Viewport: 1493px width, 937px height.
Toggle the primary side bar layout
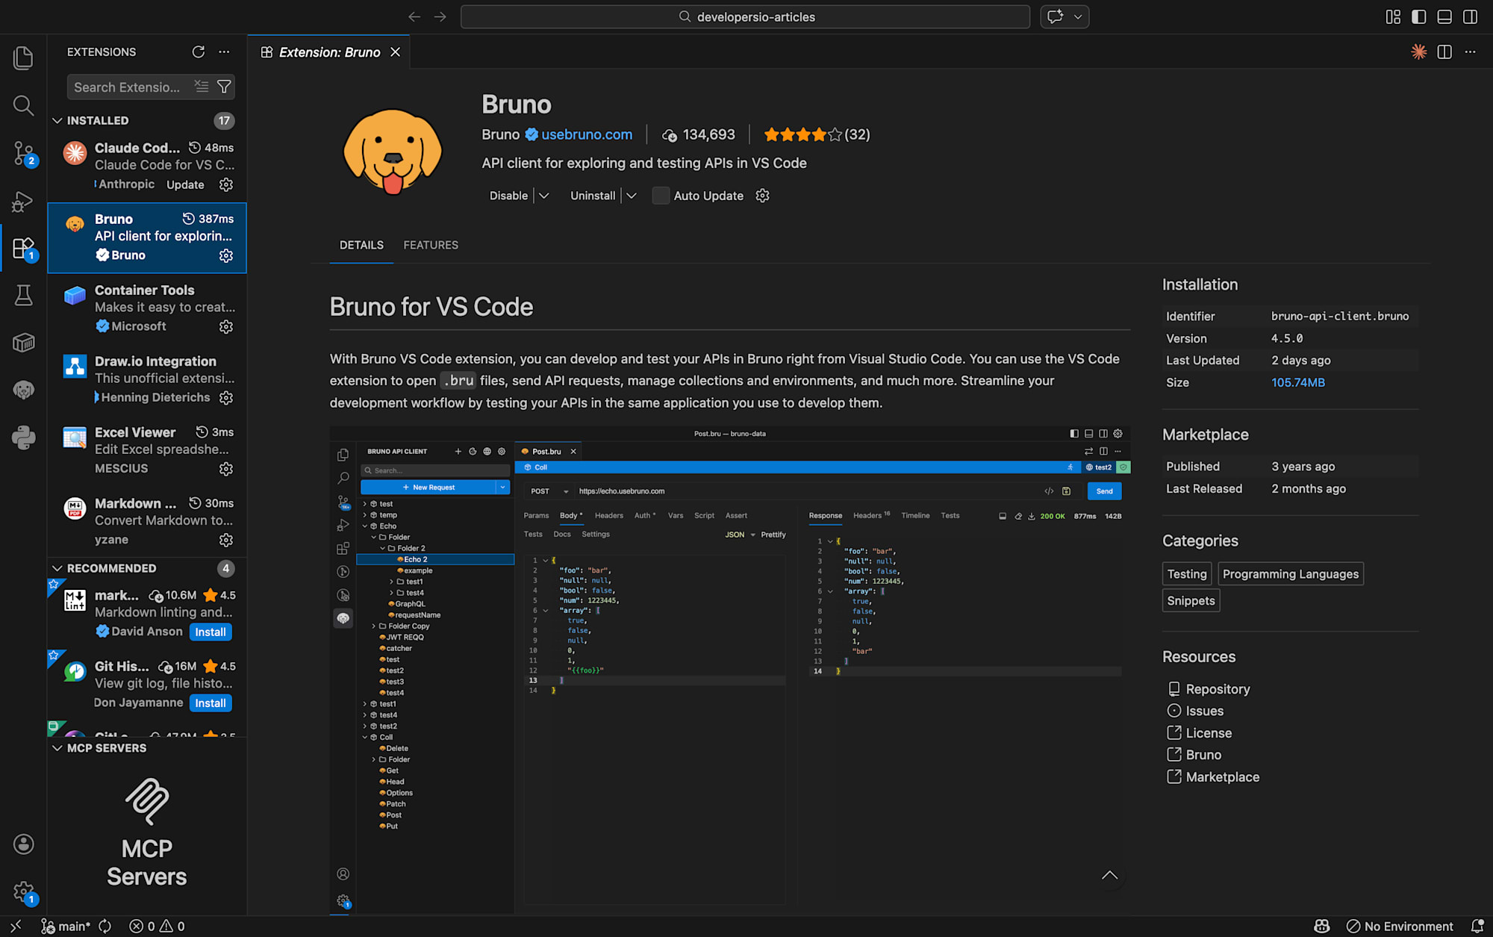coord(1418,16)
